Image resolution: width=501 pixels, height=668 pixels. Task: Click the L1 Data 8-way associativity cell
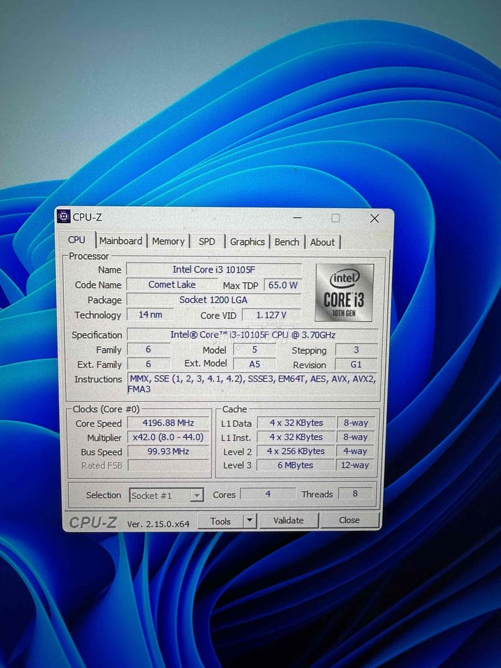tap(356, 423)
